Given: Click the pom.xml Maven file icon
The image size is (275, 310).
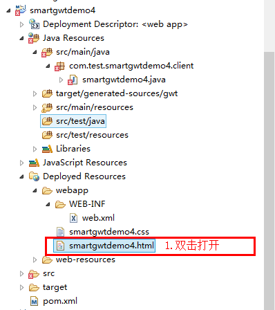Looking at the screenshot, I should click(34, 301).
